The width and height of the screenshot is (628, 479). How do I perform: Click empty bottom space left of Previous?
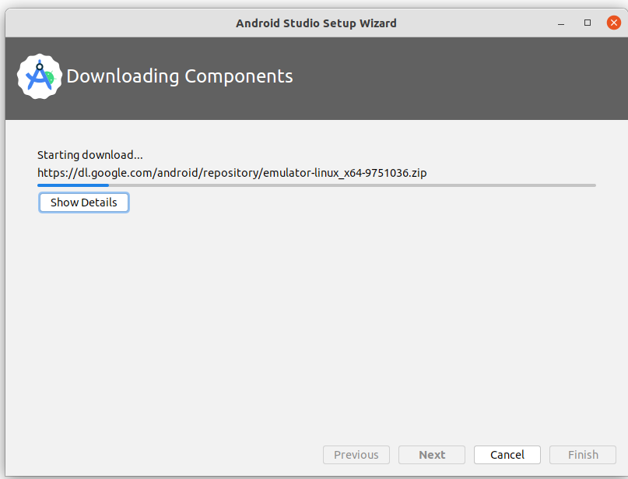156,455
